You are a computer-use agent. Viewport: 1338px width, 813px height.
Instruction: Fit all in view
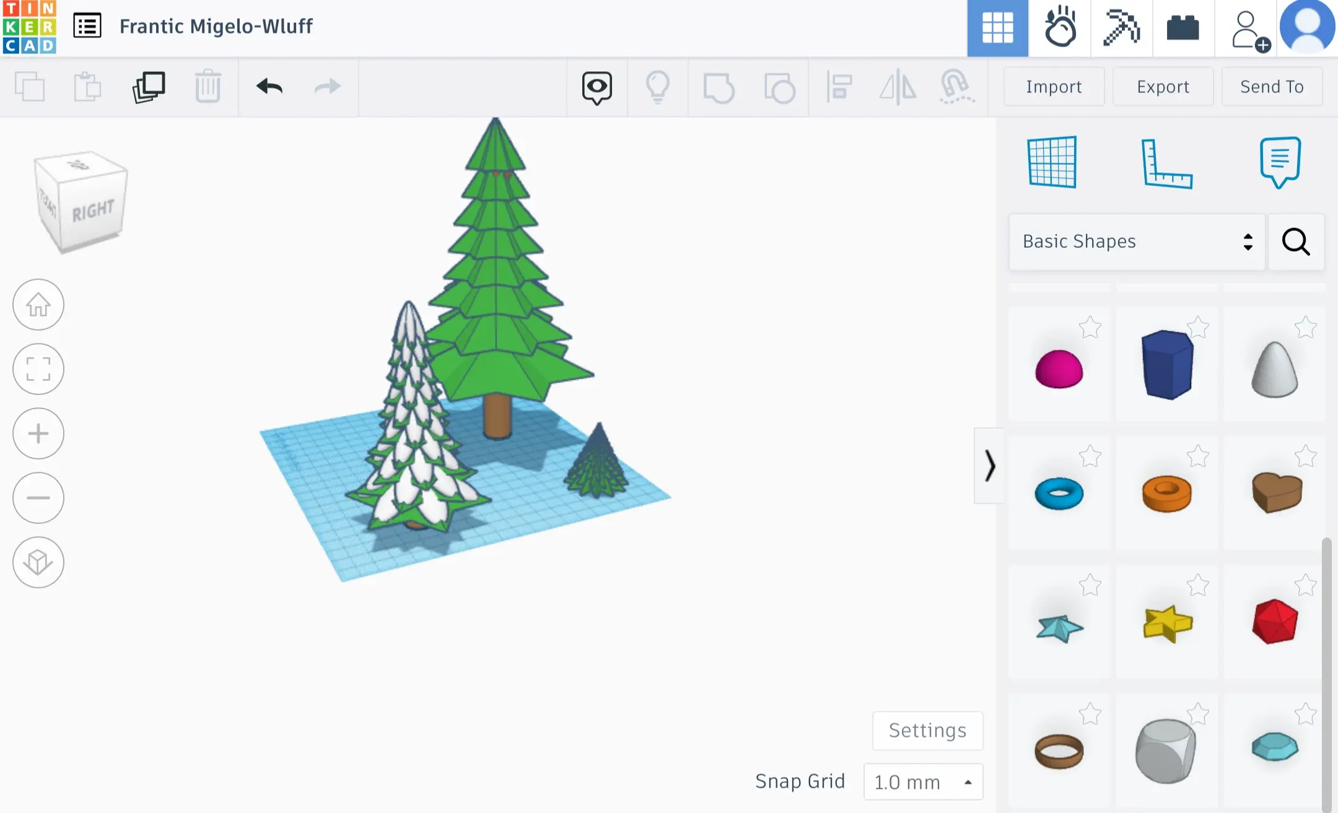[x=38, y=369]
